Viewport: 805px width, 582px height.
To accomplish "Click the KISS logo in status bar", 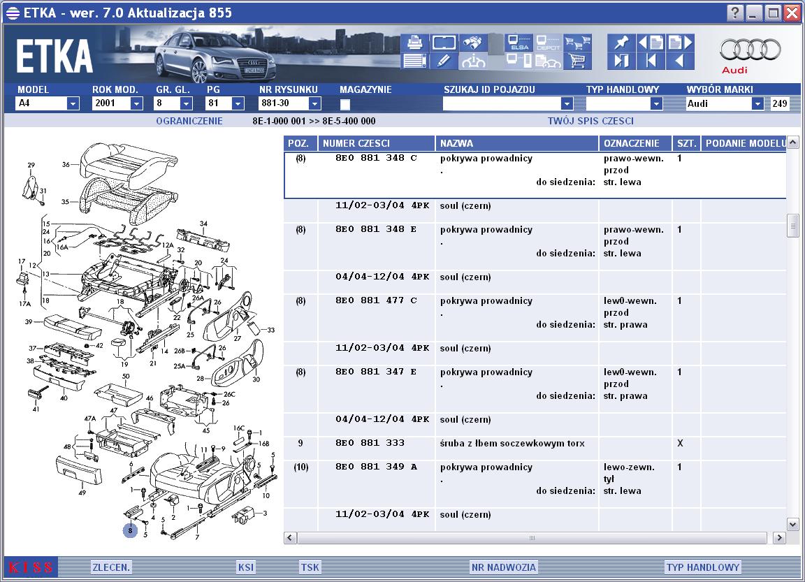I will click(31, 567).
